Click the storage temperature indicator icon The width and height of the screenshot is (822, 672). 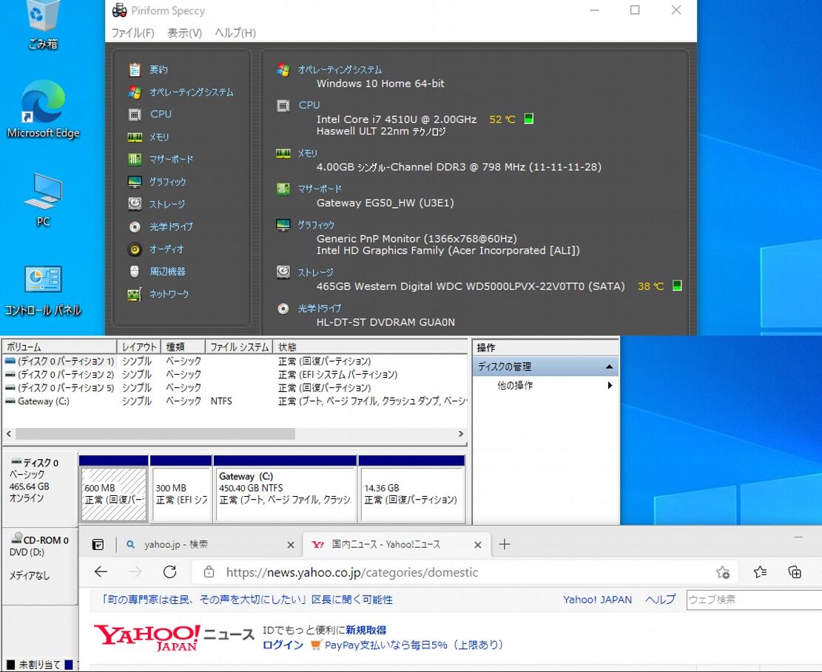(x=677, y=285)
